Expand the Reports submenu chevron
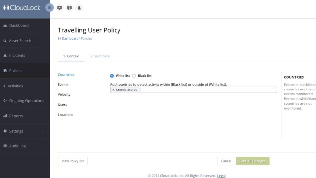The height and width of the screenshot is (178, 316). click(42, 116)
